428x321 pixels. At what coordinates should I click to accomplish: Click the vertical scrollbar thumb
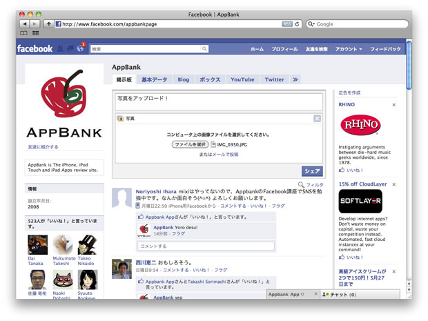(409, 65)
